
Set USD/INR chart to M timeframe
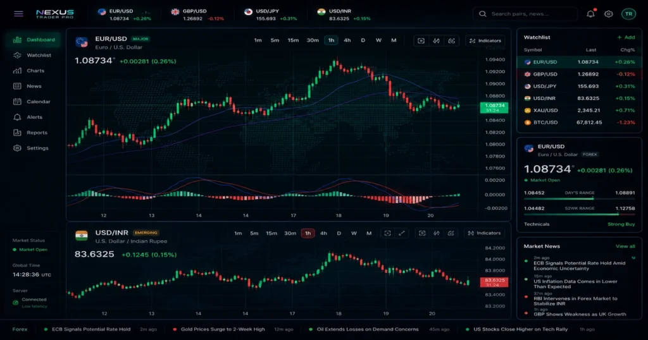coord(369,233)
